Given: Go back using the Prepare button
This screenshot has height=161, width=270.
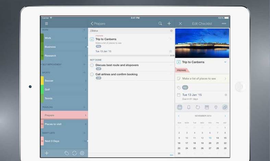Looking at the screenshot, I should coord(98,24).
